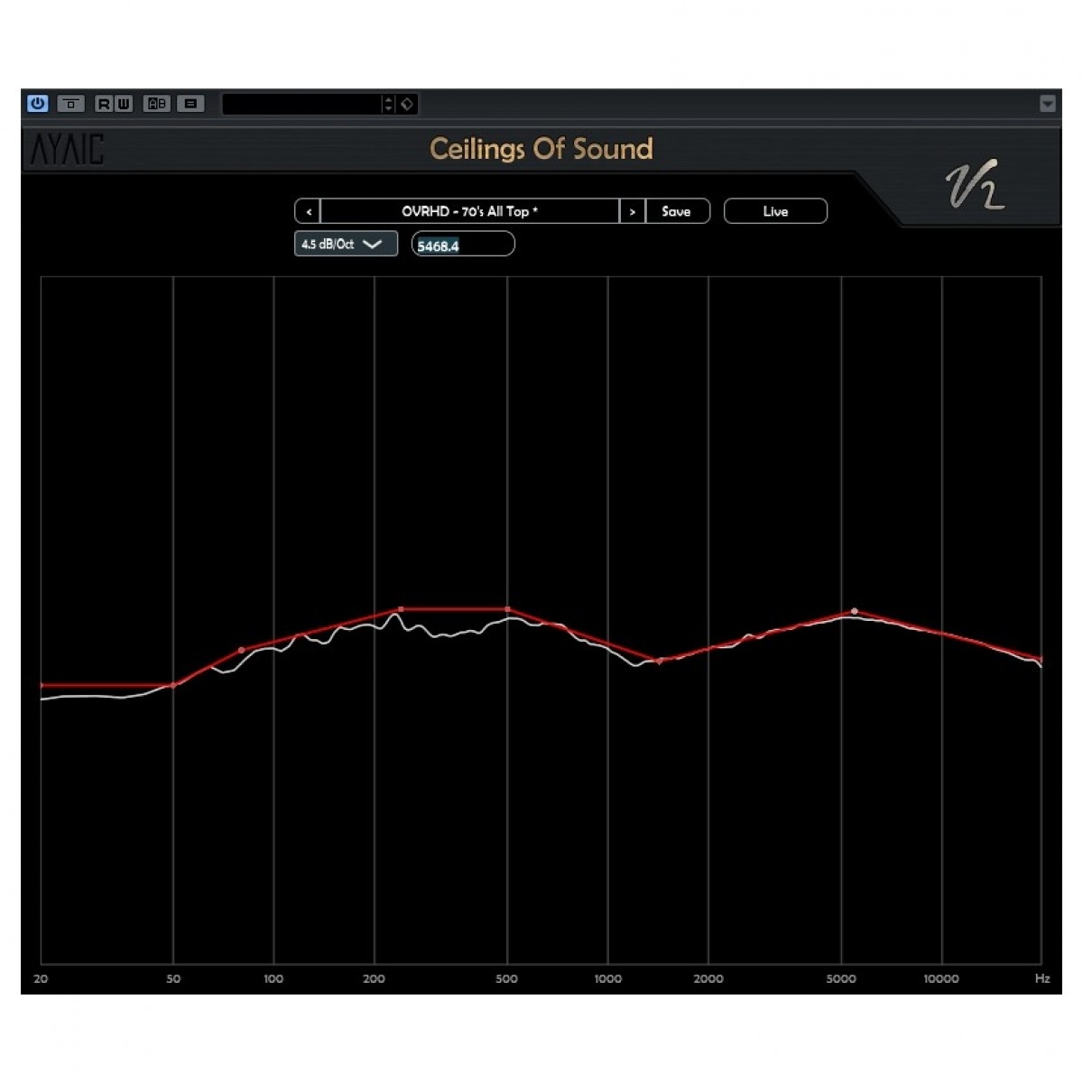Click the empty host preset name field
Screen dimensions: 1083x1083
(x=301, y=105)
